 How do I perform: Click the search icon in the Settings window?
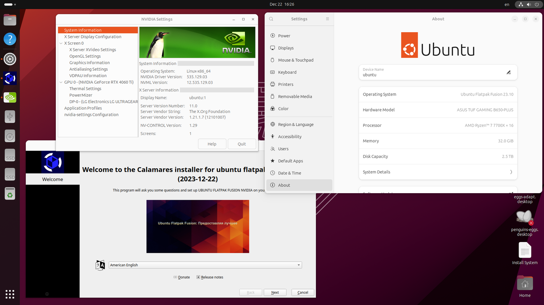point(271,19)
